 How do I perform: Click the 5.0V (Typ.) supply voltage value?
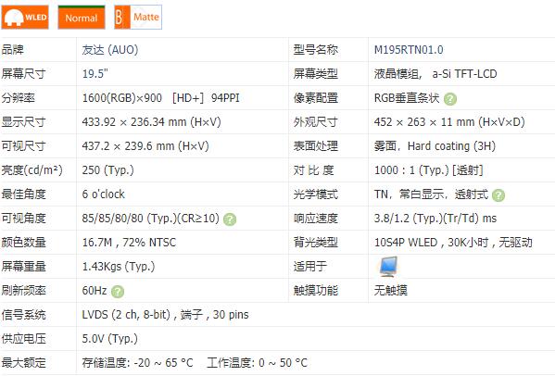pos(109,339)
